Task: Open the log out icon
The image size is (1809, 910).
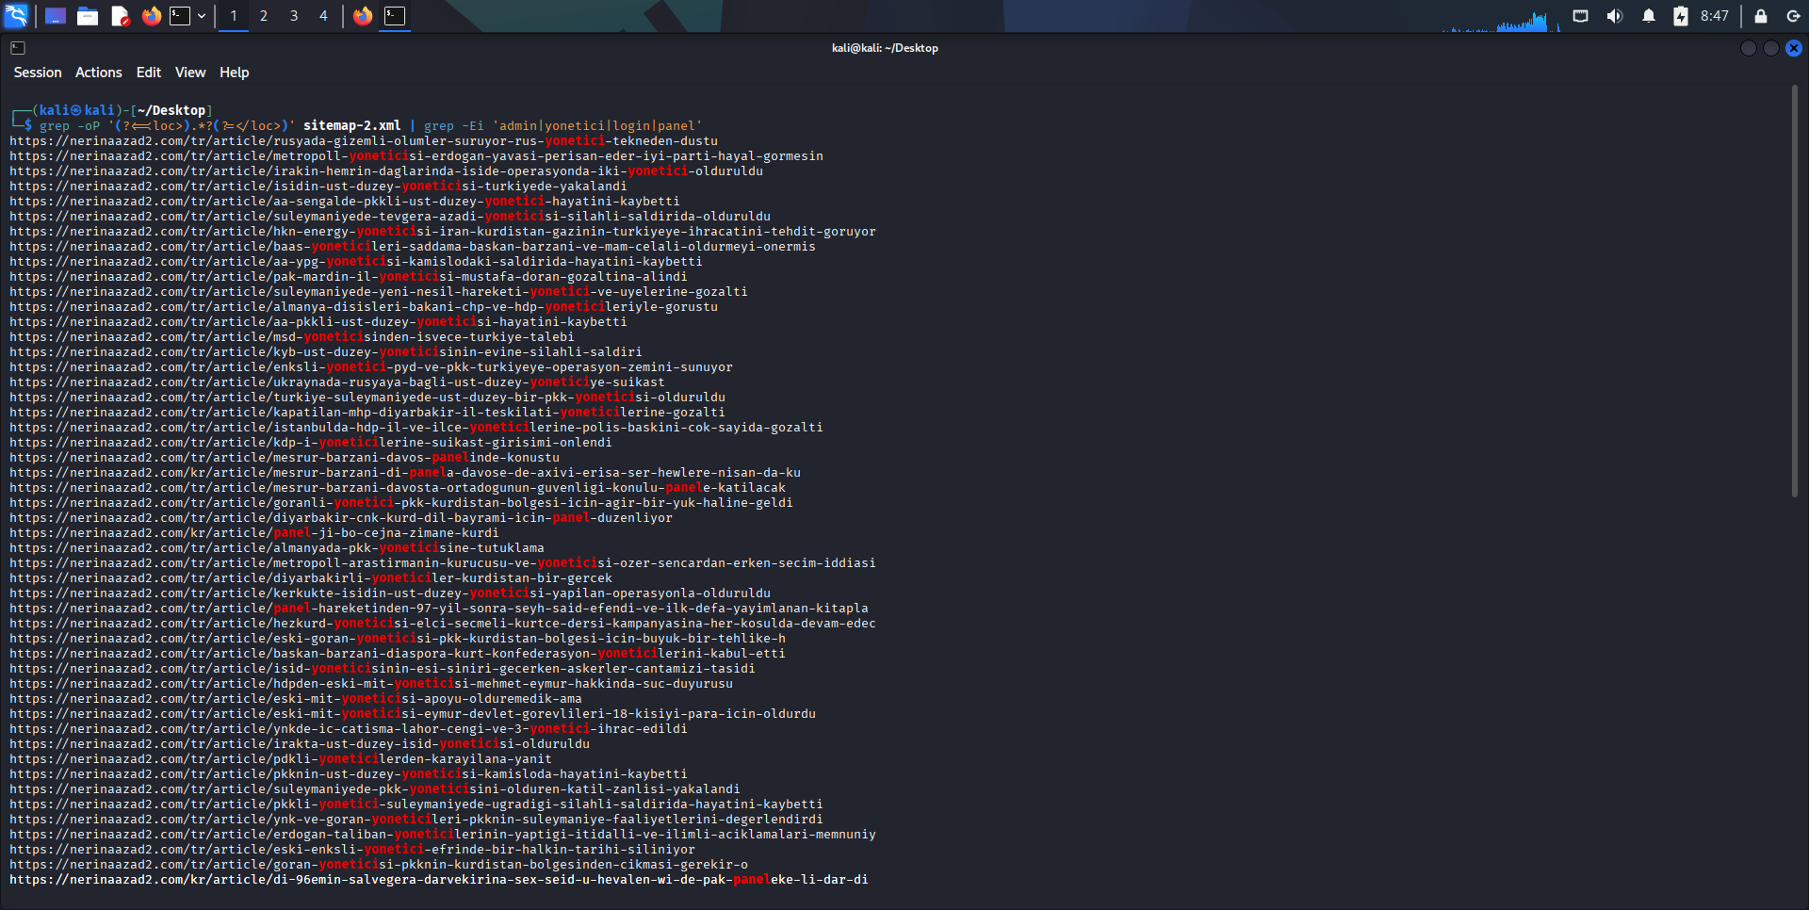Action: [x=1793, y=16]
